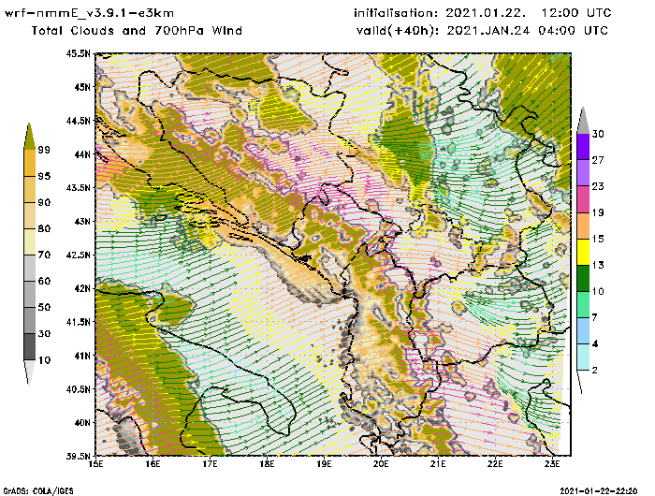The image size is (655, 496).
Task: Click the '30' label on wind legend
Action: pyautogui.click(x=598, y=134)
